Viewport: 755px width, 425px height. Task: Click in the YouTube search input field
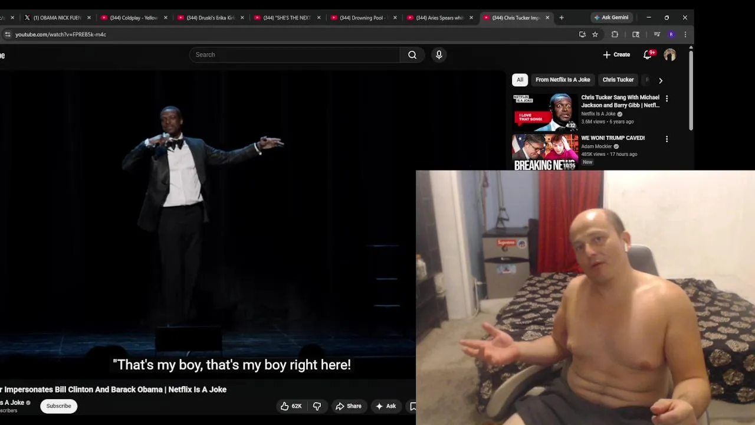(294, 55)
